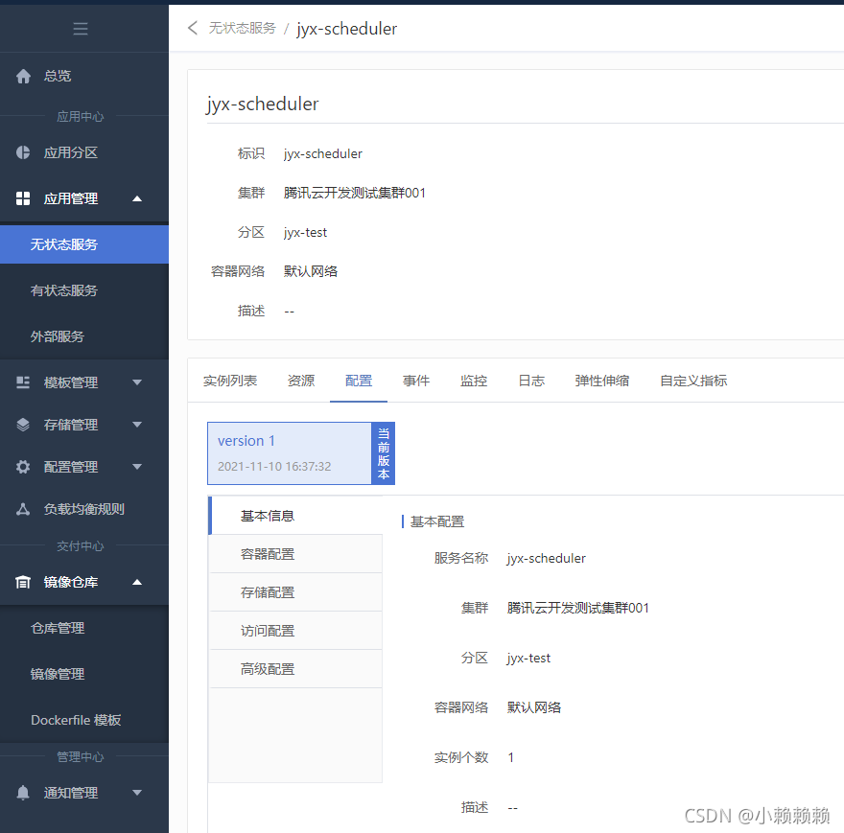The width and height of the screenshot is (844, 833).
Task: Select the version 1 card
Action: click(288, 452)
